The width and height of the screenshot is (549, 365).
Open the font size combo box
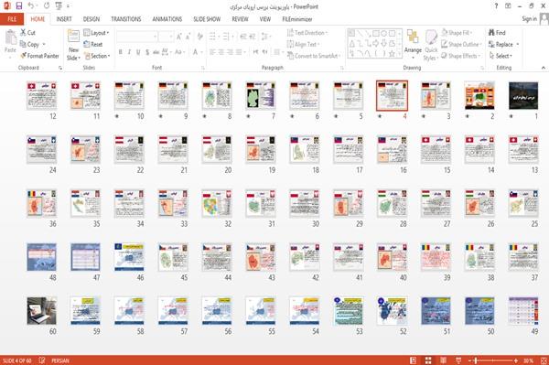tap(166, 37)
